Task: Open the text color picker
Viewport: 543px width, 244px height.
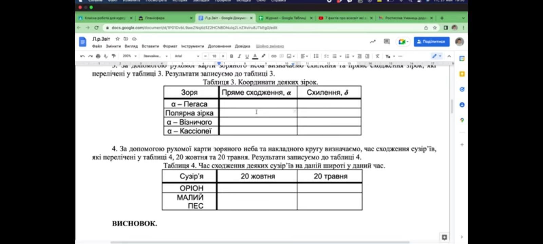Action: point(255,56)
